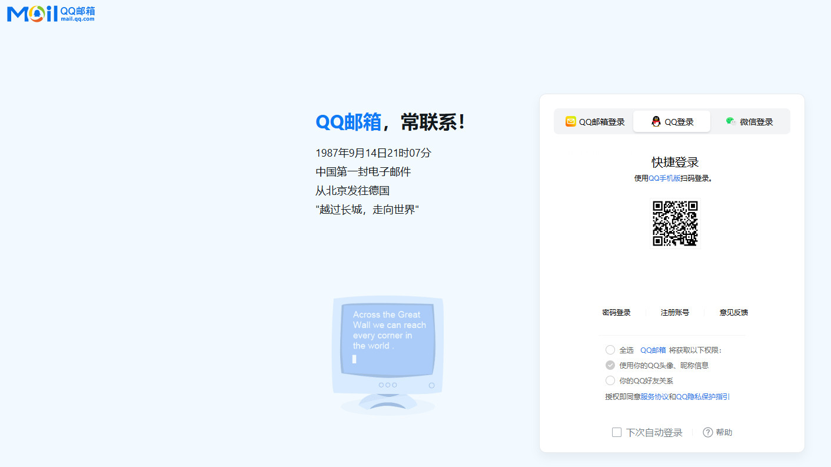
Task: Open the QQ手机版 link
Action: (664, 178)
